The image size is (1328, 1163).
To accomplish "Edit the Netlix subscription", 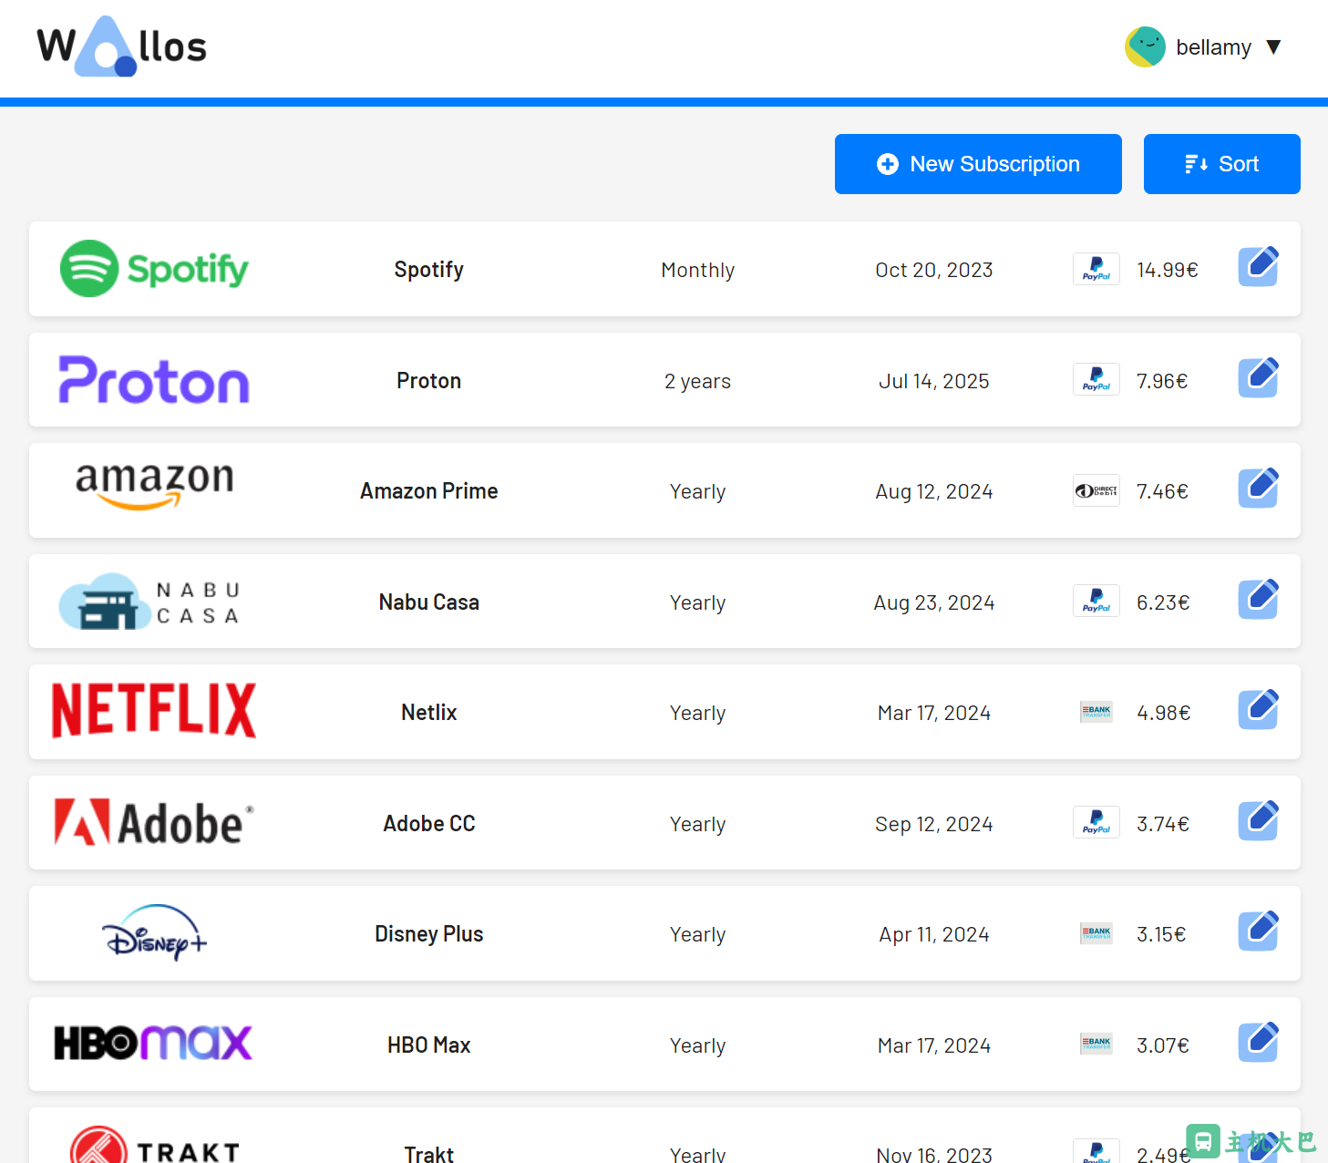I will [1259, 710].
